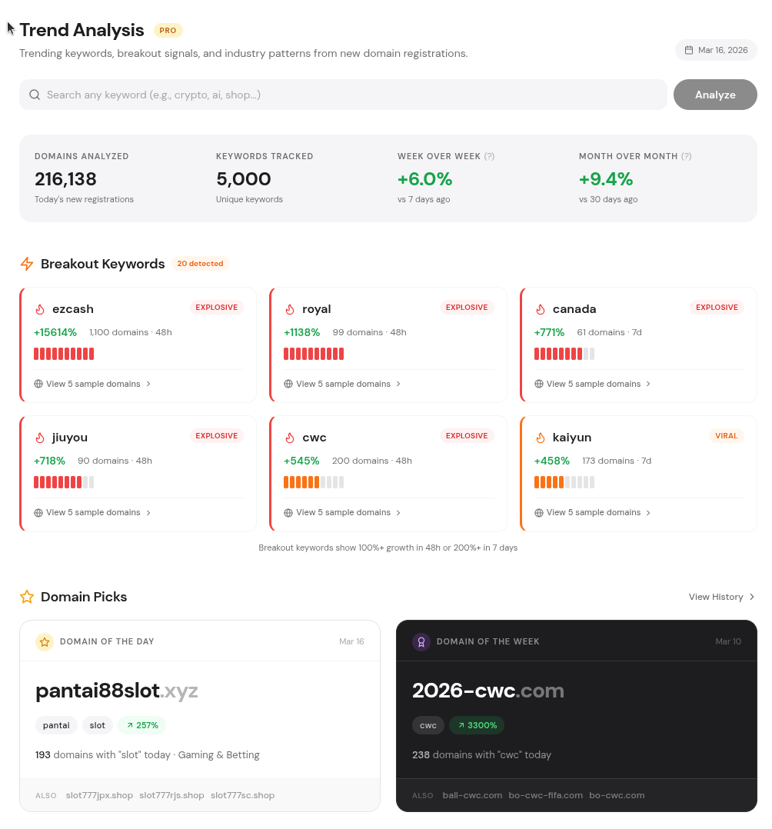The height and width of the screenshot is (829, 772).
Task: Open the Week Over Week help tooltip
Action: [x=490, y=156]
